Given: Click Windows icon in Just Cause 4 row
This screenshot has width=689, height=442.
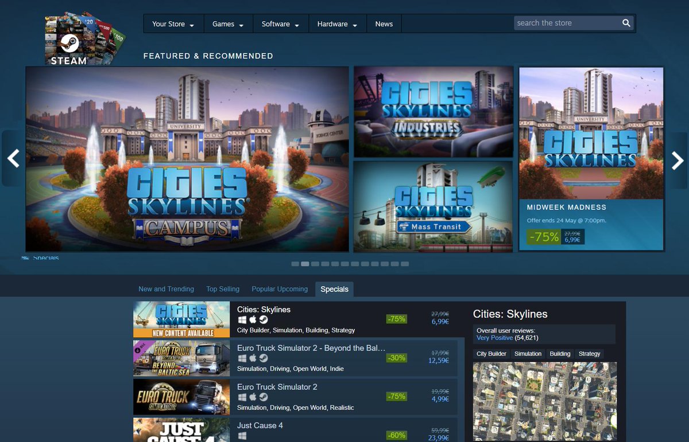Looking at the screenshot, I should pos(242,436).
